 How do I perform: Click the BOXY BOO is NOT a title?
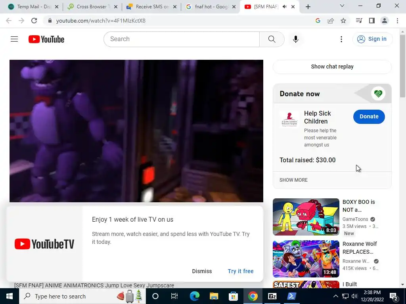[358, 206]
